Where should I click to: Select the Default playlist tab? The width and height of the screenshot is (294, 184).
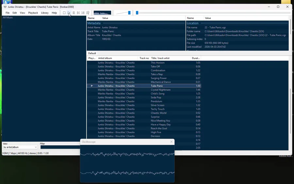(x=92, y=53)
